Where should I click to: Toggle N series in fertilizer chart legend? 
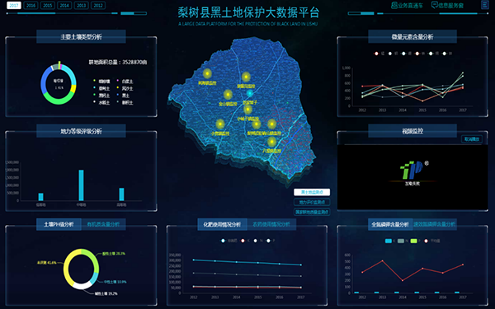[258, 241]
